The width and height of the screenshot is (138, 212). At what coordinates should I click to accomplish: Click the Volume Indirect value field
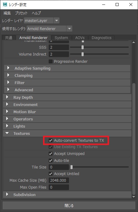(x=59, y=54)
